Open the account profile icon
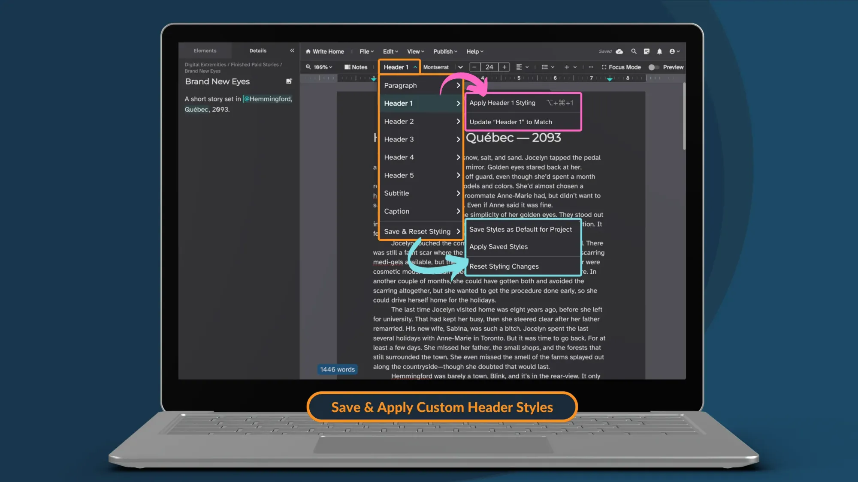The image size is (858, 482). (672, 51)
